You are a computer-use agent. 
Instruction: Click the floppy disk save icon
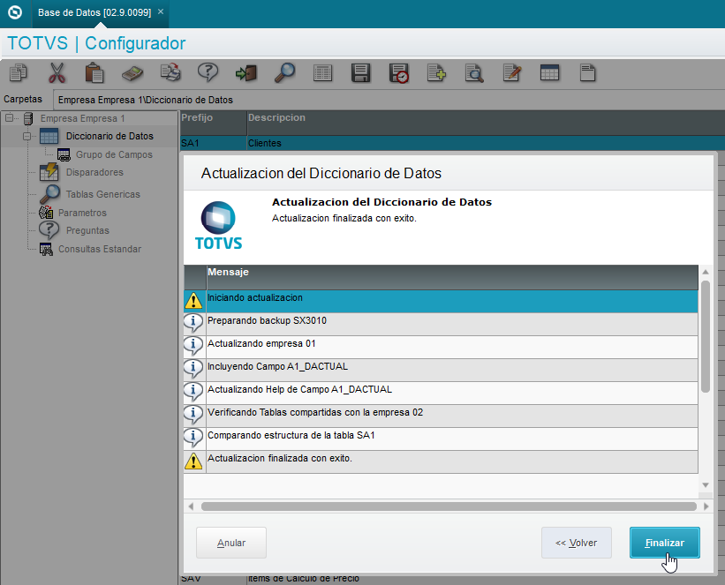coord(360,73)
